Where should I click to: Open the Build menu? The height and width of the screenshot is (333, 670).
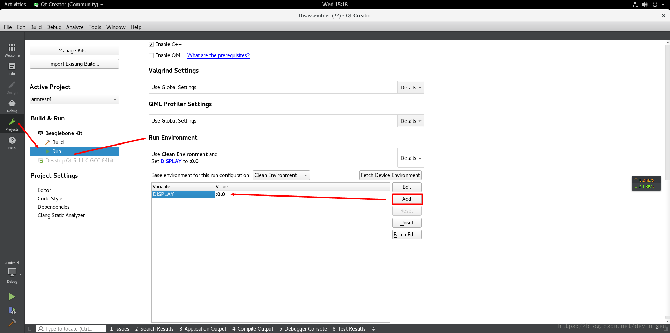pyautogui.click(x=36, y=27)
